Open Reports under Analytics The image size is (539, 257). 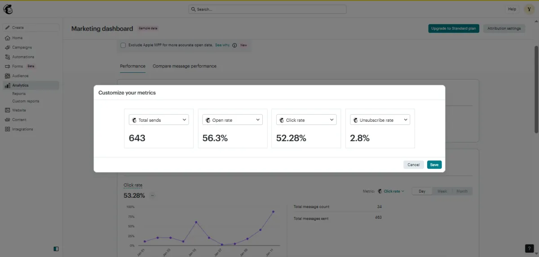pyautogui.click(x=19, y=93)
